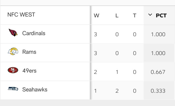Click the Seattle Seahawks logo icon
This screenshot has width=175, height=106.
coord(13,89)
